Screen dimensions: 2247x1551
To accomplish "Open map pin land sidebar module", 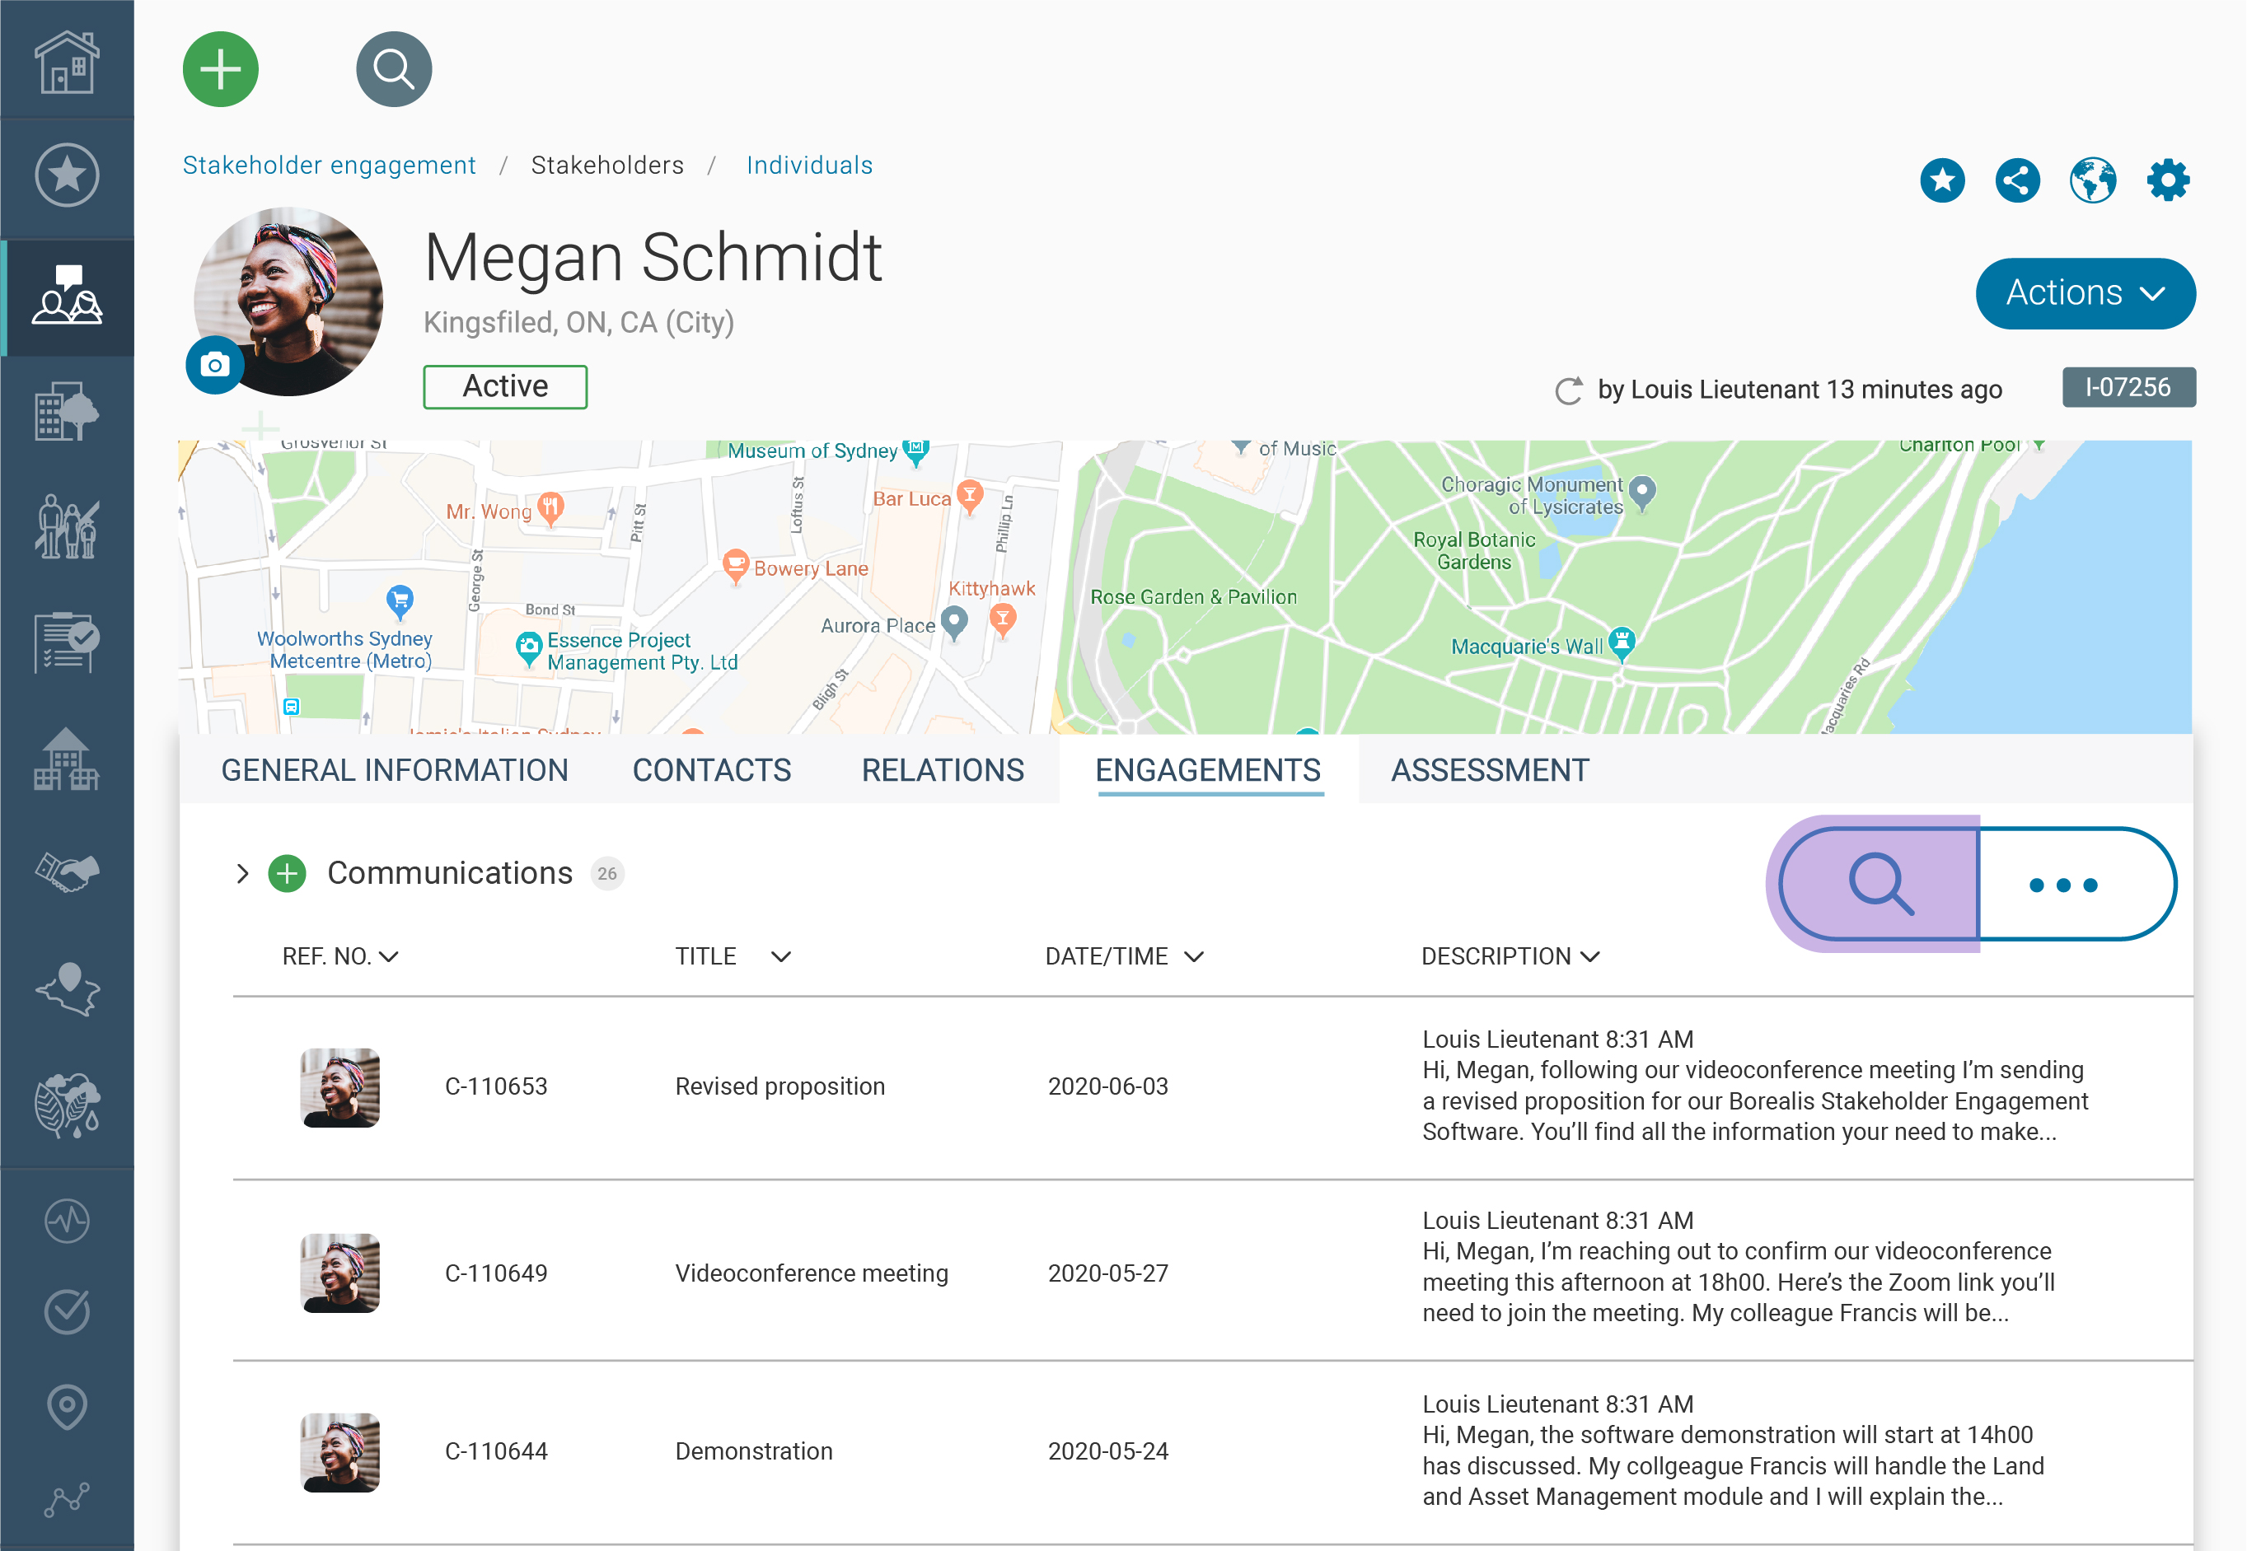I will (x=67, y=989).
